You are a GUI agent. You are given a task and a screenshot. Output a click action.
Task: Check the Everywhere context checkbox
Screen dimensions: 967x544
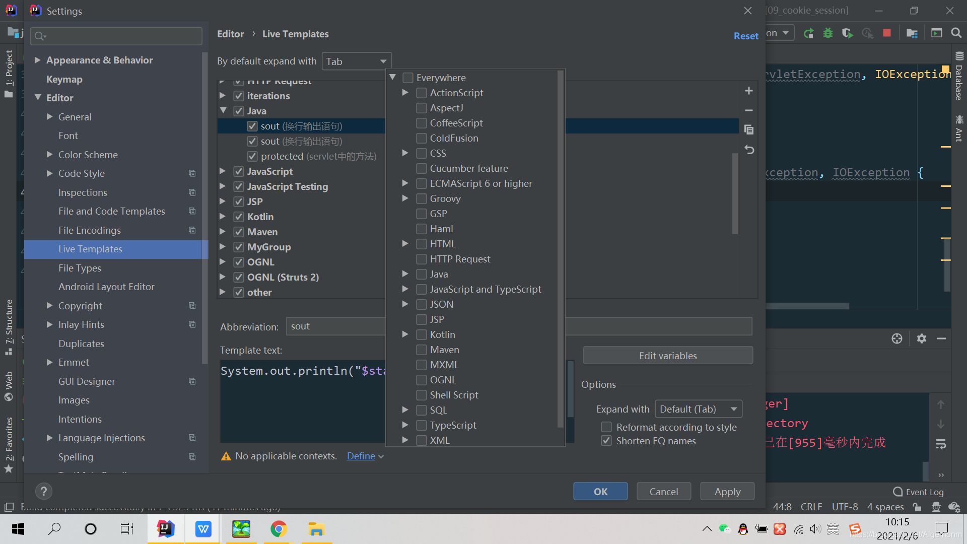[x=408, y=78]
